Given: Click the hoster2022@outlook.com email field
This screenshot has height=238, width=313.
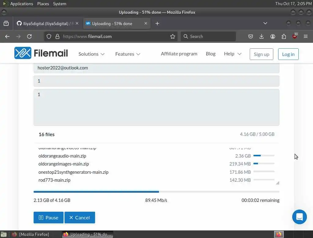Looking at the screenshot, I should (156, 68).
